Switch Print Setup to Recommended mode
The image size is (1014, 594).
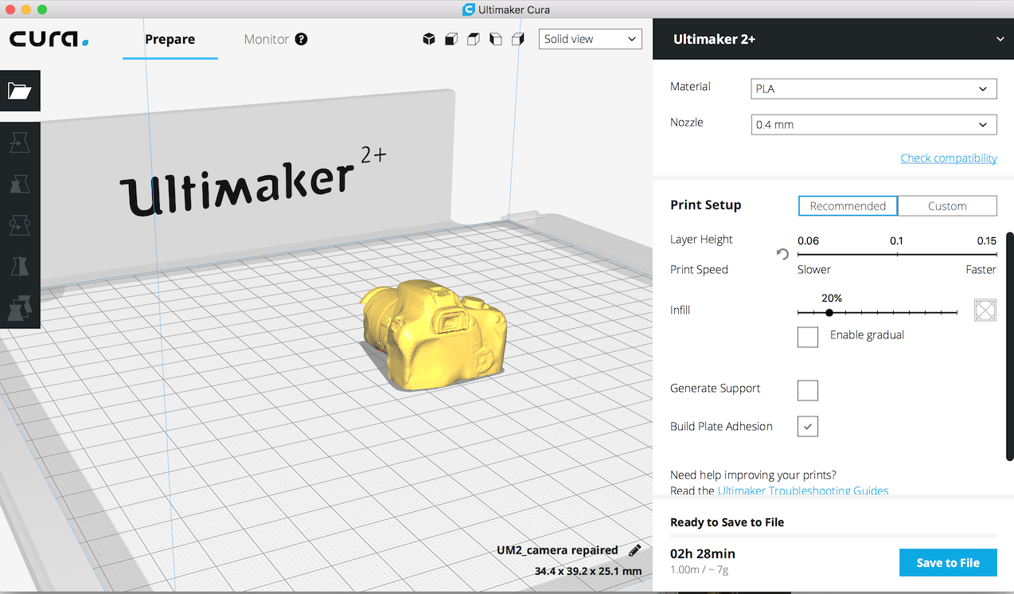(x=848, y=206)
